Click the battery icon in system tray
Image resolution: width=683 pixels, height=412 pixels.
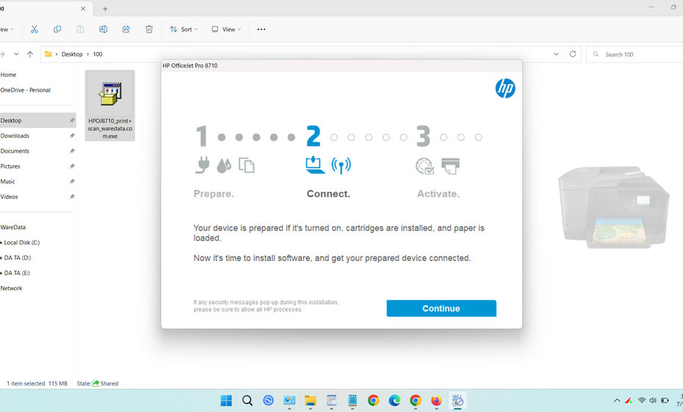(x=665, y=400)
